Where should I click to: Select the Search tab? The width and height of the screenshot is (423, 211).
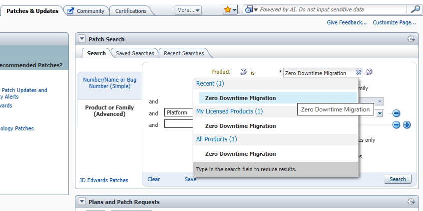click(x=96, y=53)
